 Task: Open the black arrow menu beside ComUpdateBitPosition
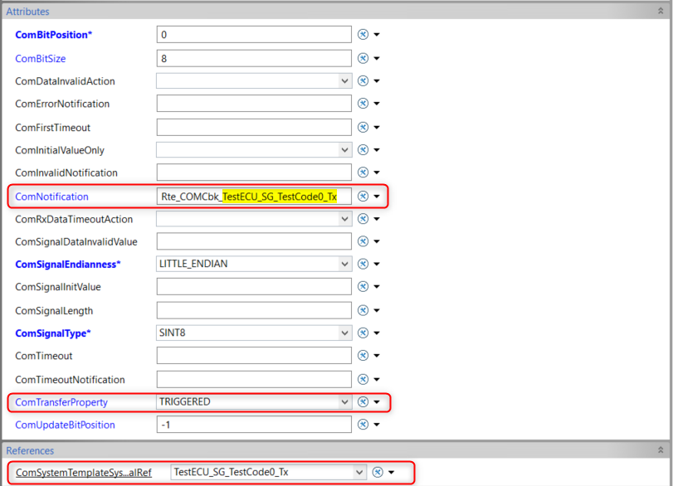[377, 425]
